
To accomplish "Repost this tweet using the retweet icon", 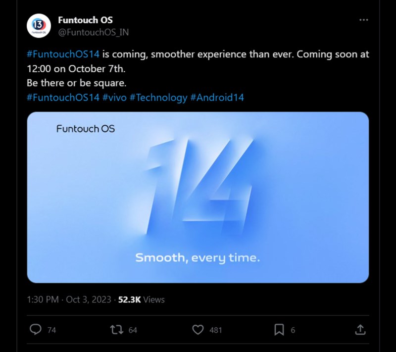I will click(x=117, y=330).
